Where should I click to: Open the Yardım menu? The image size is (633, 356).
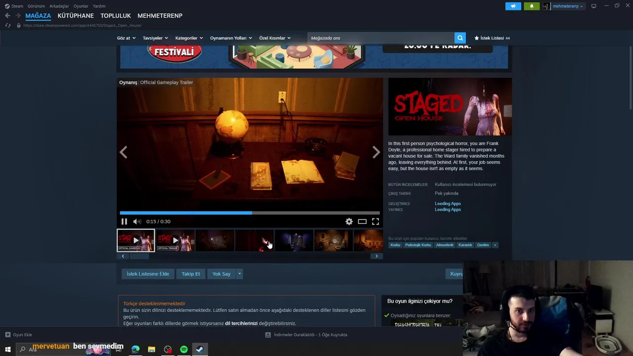99,6
